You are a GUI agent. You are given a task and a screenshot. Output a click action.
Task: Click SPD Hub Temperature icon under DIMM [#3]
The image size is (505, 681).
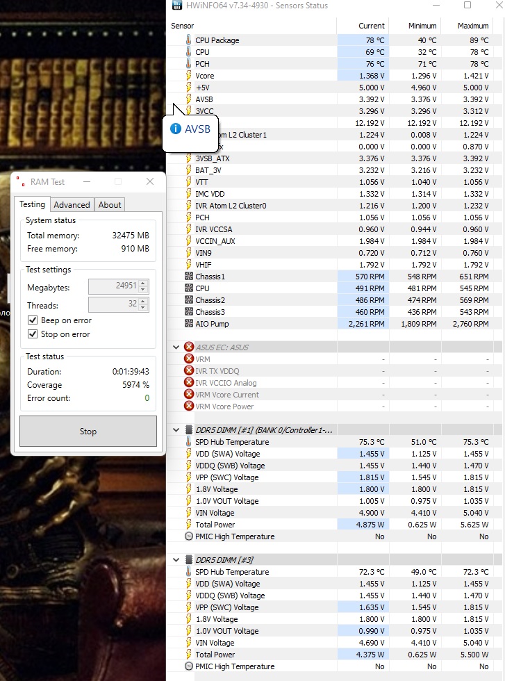point(188,571)
